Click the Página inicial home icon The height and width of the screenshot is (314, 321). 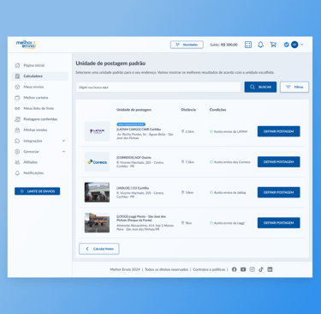click(17, 65)
